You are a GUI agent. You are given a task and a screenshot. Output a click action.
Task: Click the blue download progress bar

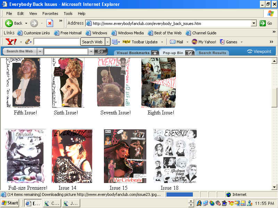point(179,194)
